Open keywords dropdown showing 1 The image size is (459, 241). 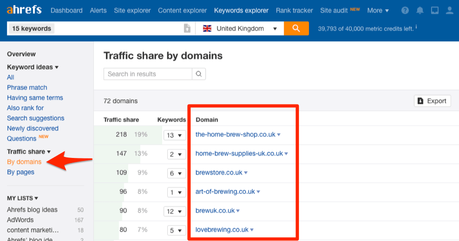click(x=176, y=192)
